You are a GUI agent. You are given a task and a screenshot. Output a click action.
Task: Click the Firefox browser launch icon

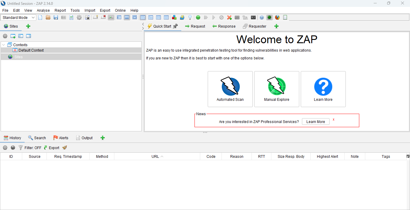tap(277, 17)
